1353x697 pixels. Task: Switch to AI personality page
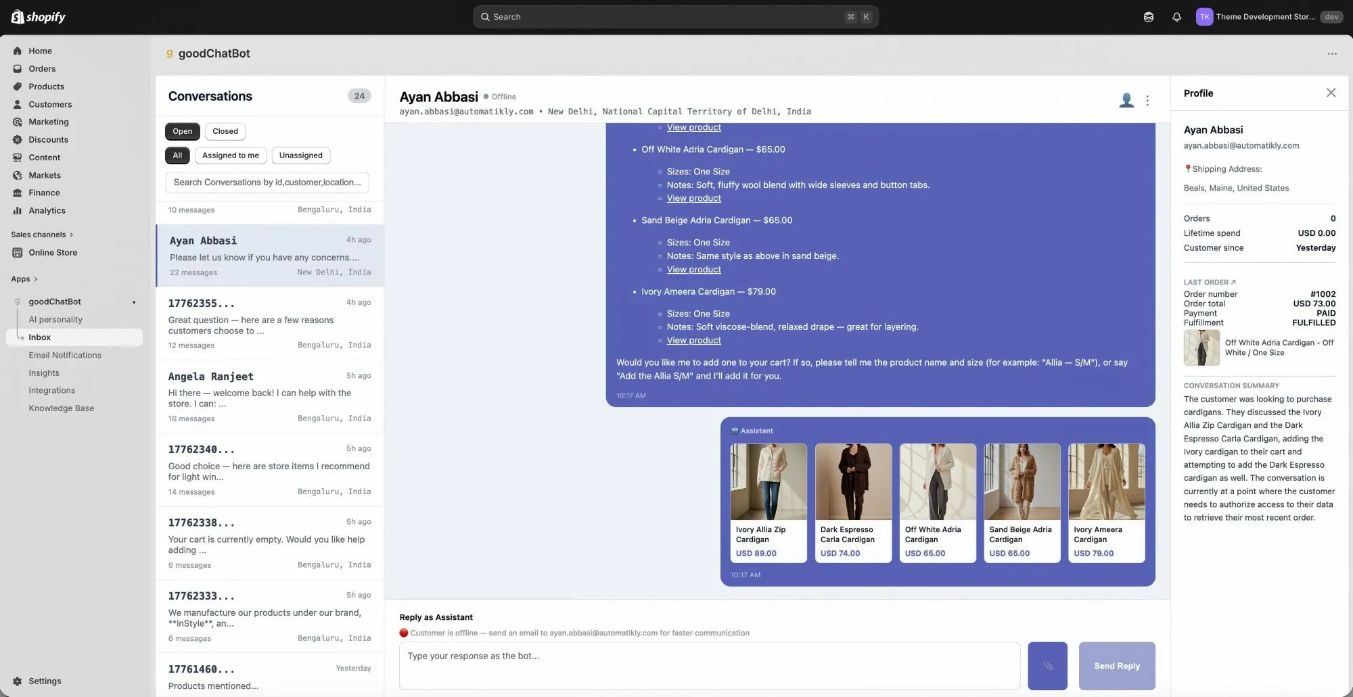click(x=56, y=319)
